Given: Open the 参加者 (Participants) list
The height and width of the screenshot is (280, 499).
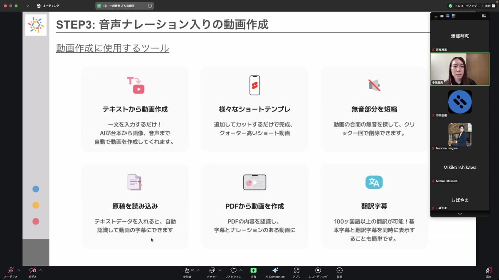Looking at the screenshot, I should (188, 270).
